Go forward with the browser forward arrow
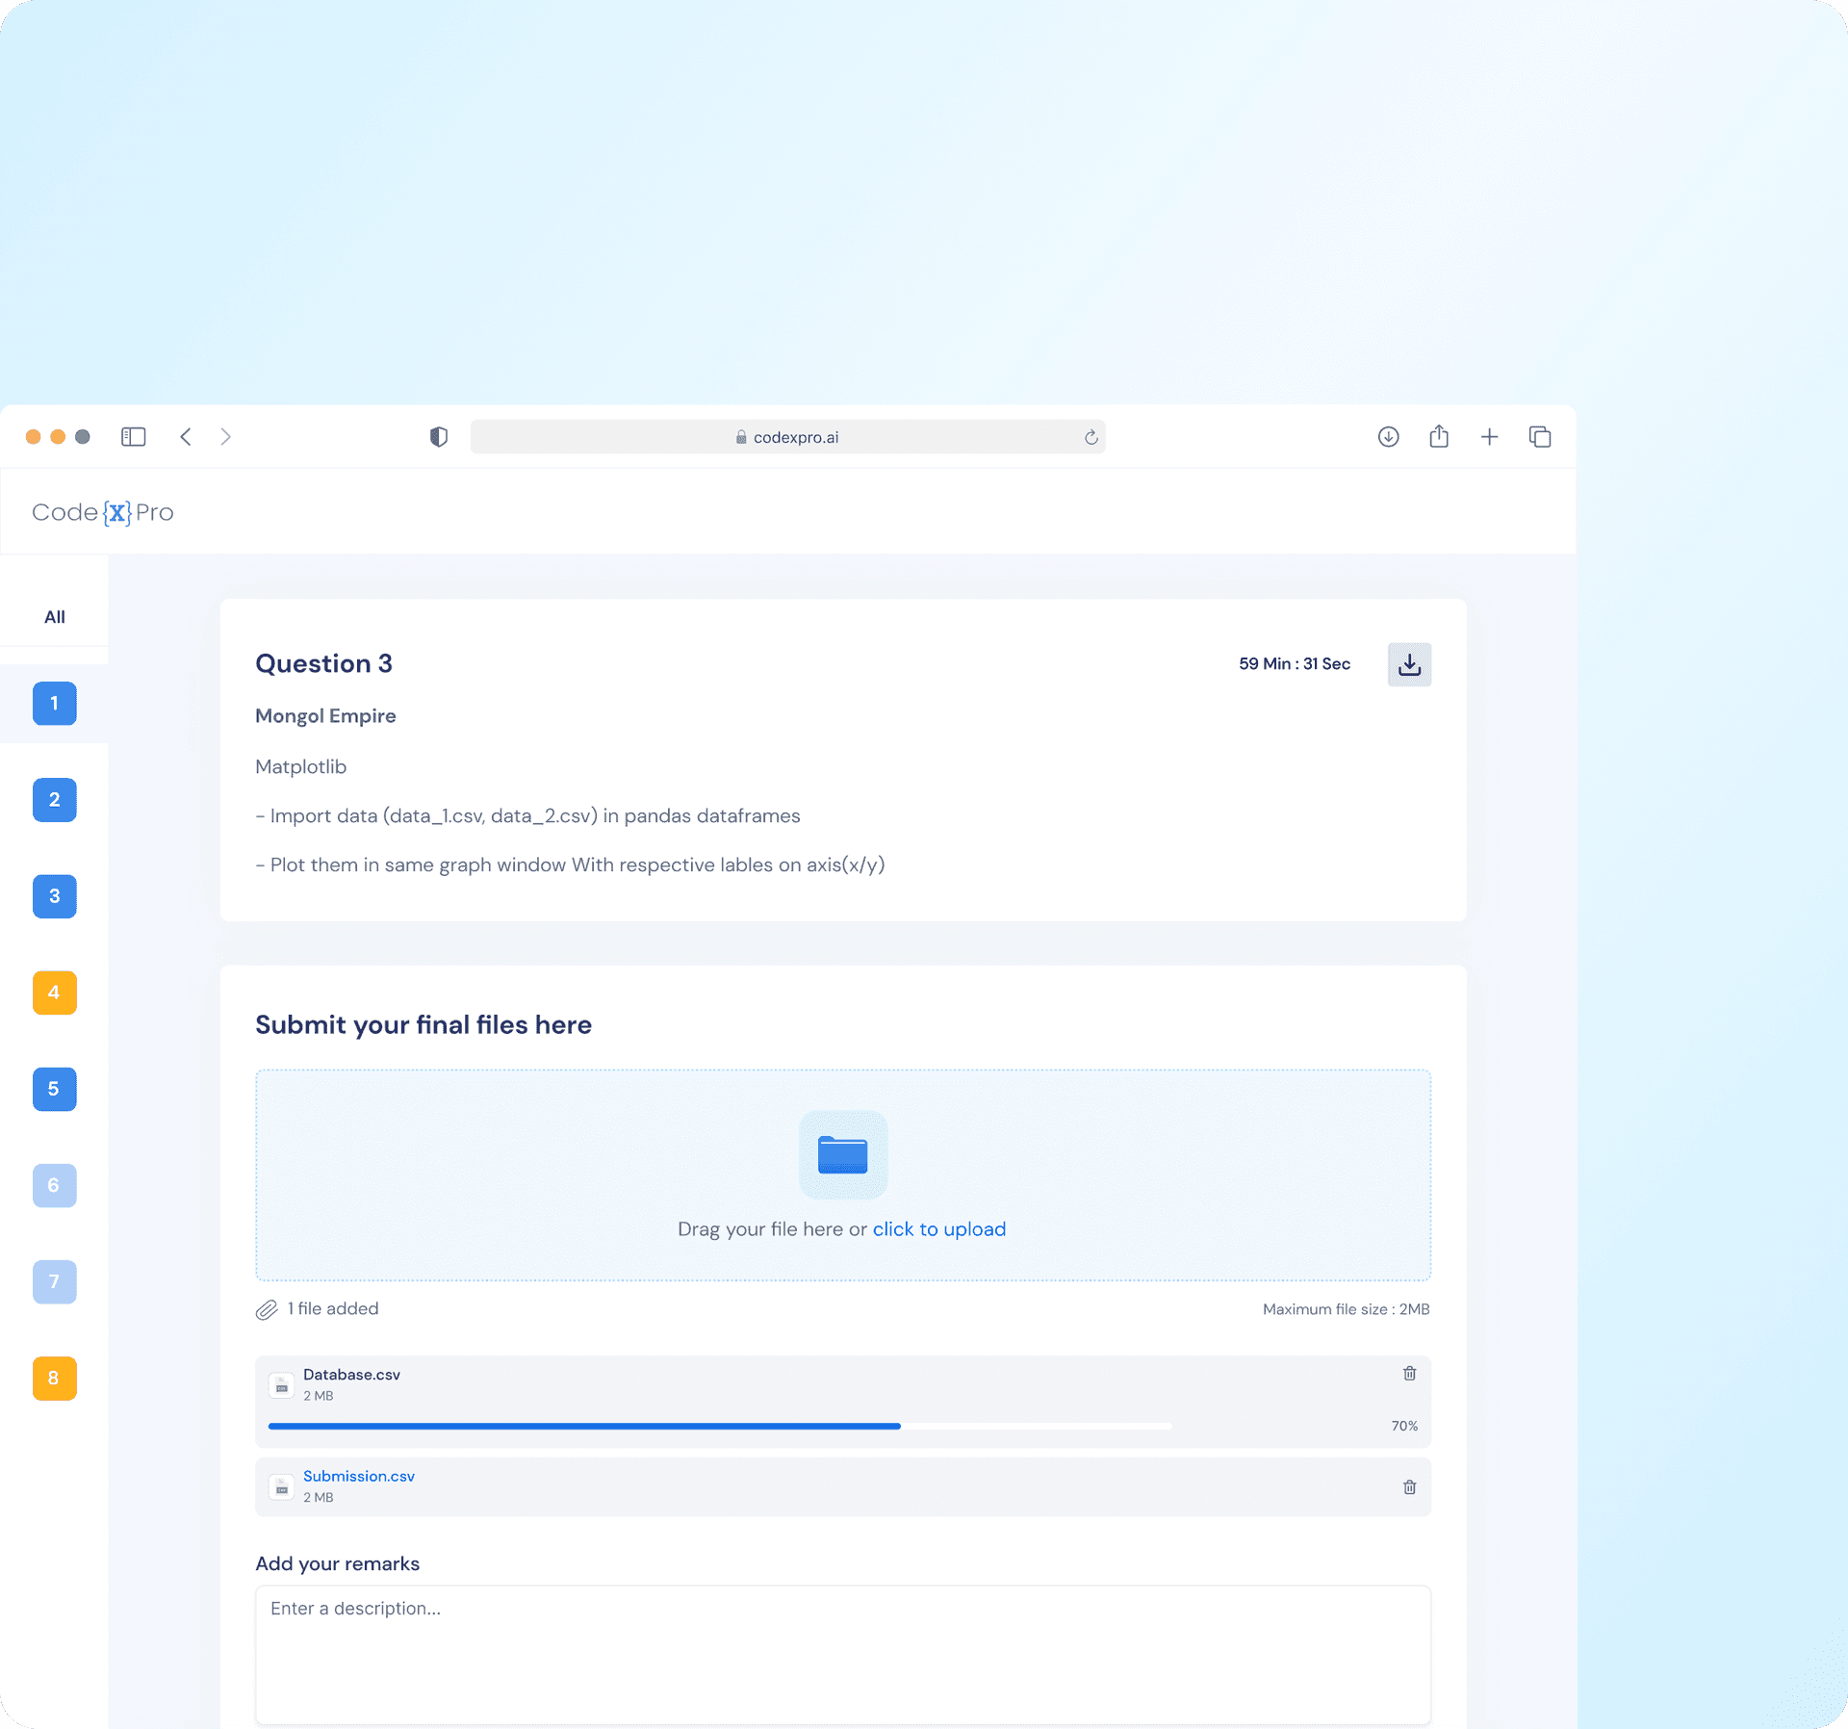Viewport: 1848px width, 1729px height. pyautogui.click(x=225, y=437)
